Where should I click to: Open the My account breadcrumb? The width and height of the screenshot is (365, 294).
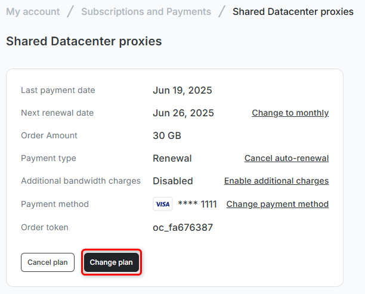point(33,11)
